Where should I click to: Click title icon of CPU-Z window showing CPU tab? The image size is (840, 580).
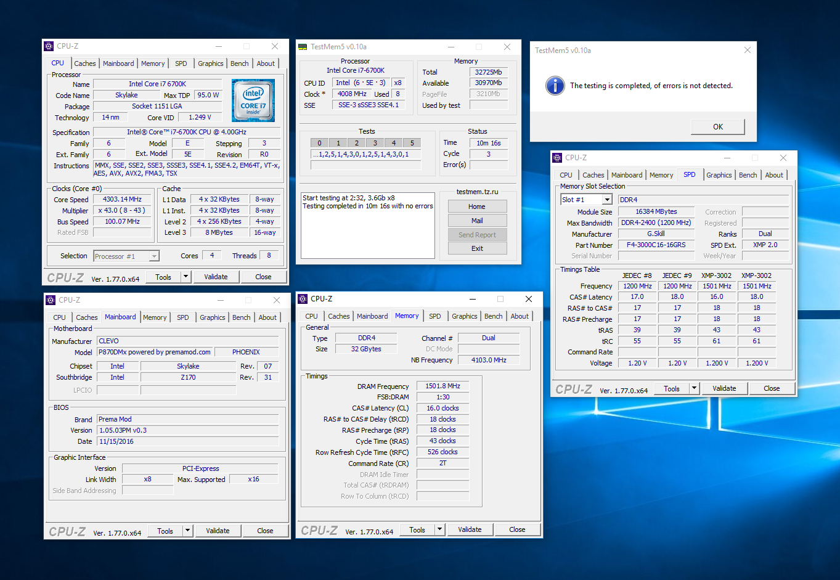(x=49, y=46)
